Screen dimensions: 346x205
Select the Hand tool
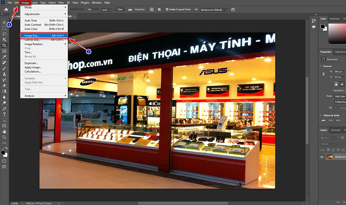[4, 131]
